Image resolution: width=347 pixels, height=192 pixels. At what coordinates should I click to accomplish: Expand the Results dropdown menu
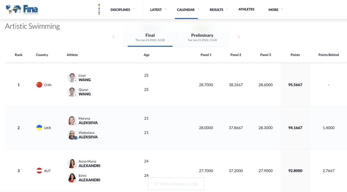218,10
